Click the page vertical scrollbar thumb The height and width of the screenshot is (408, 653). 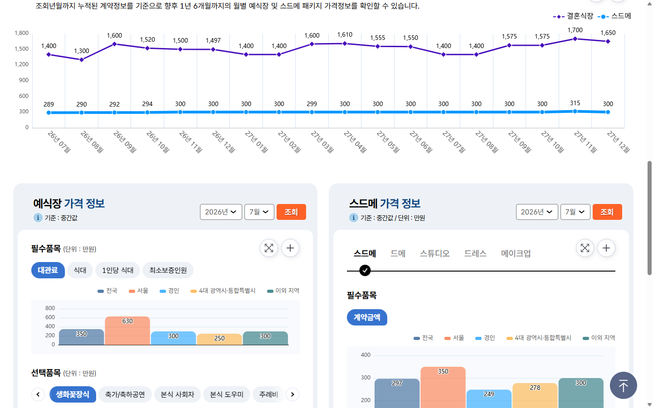649,218
